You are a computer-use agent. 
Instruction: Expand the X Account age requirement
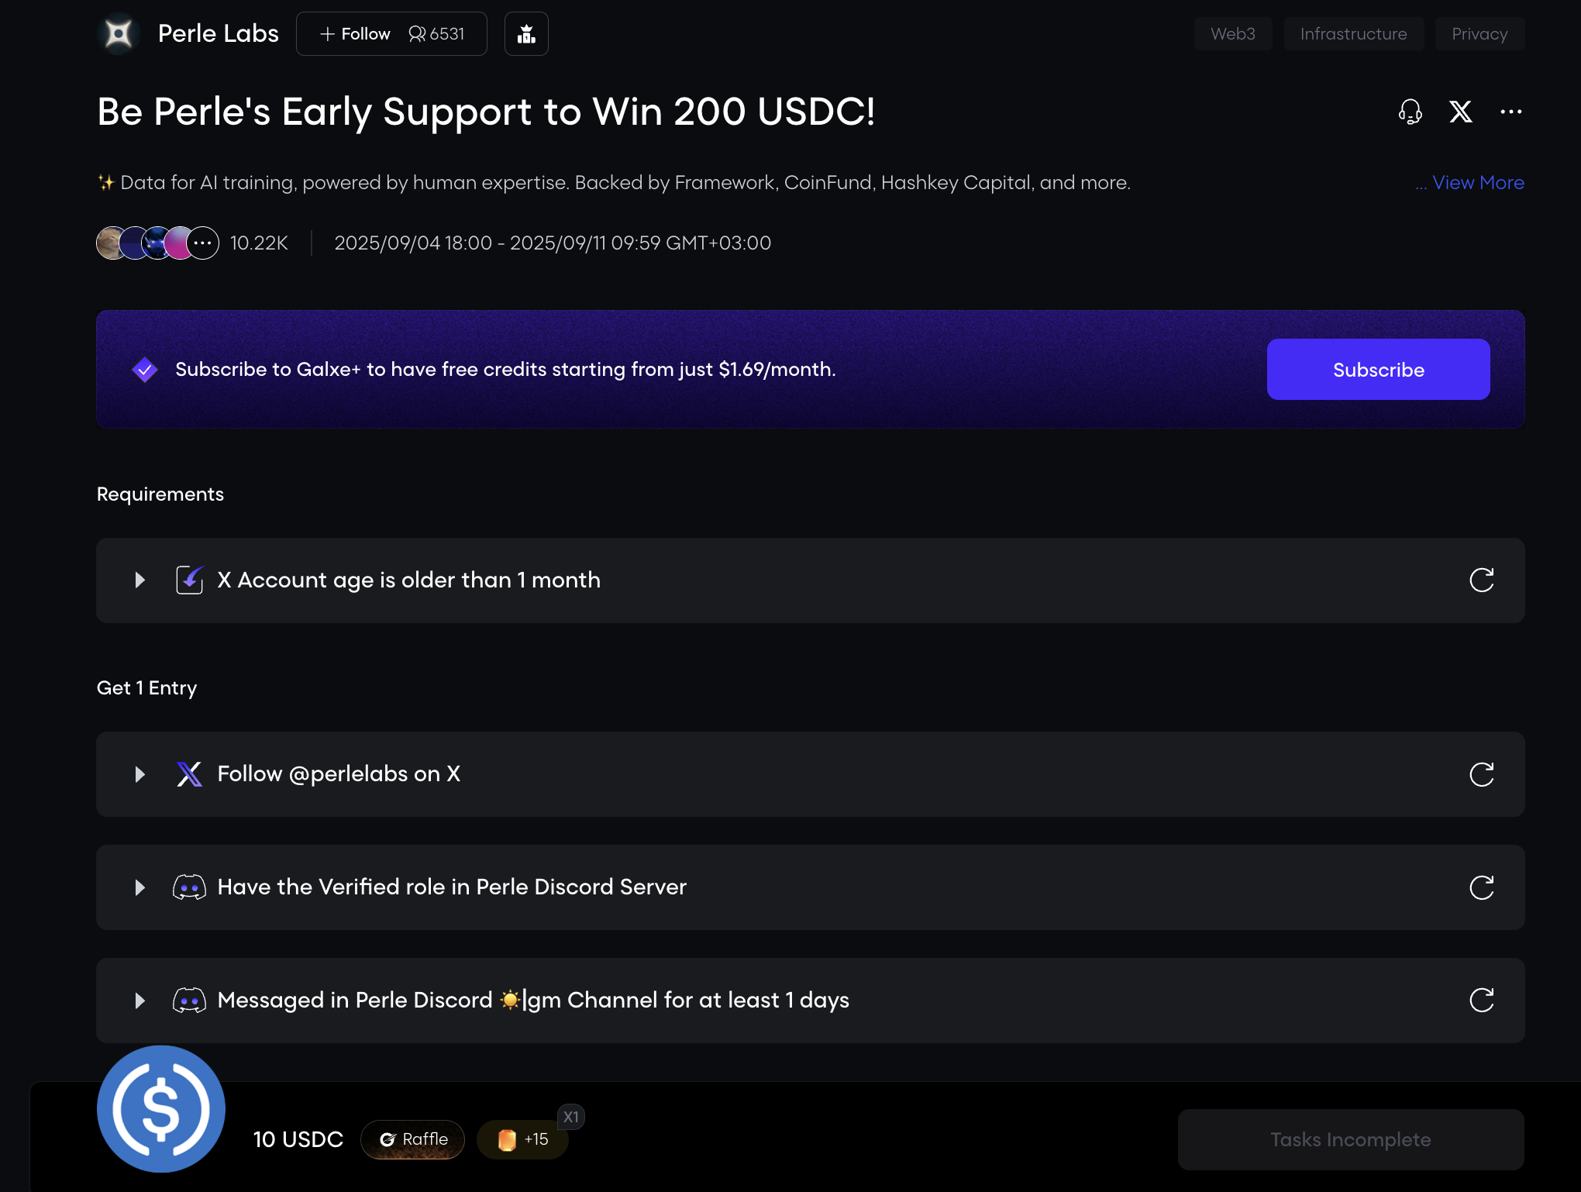point(139,580)
